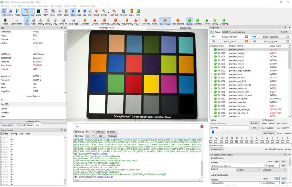Click the Refresh All button

pyautogui.click(x=216, y=149)
